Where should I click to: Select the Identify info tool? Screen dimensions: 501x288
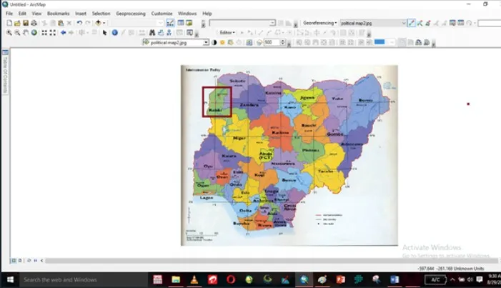114,33
